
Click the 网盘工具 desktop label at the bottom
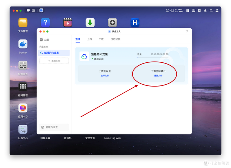[45, 138]
